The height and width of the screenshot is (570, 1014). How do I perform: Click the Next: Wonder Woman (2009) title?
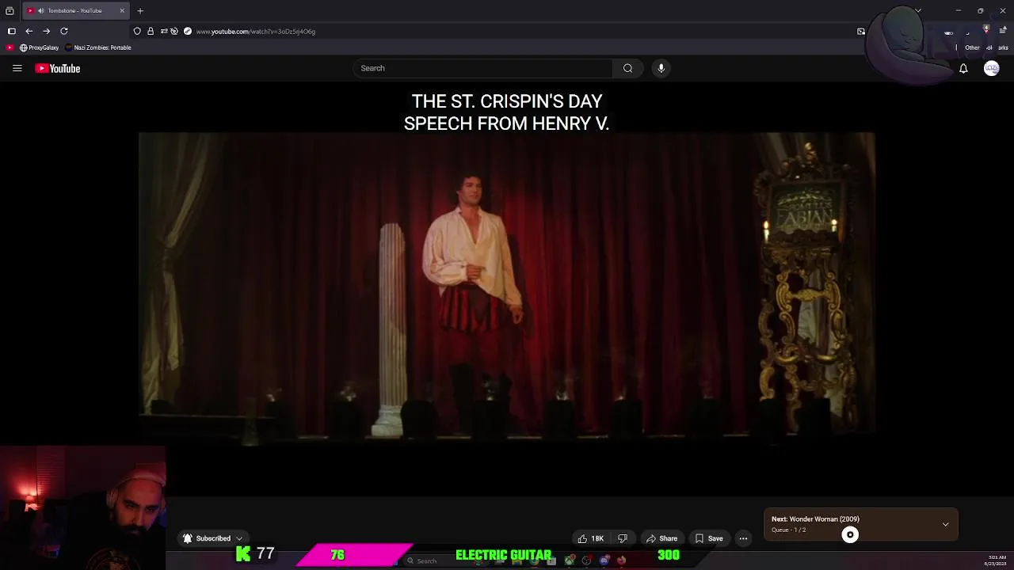[x=815, y=519]
